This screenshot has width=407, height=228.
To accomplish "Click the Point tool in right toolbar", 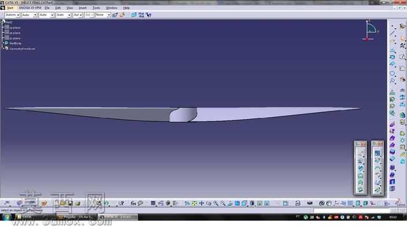I will pos(392,26).
